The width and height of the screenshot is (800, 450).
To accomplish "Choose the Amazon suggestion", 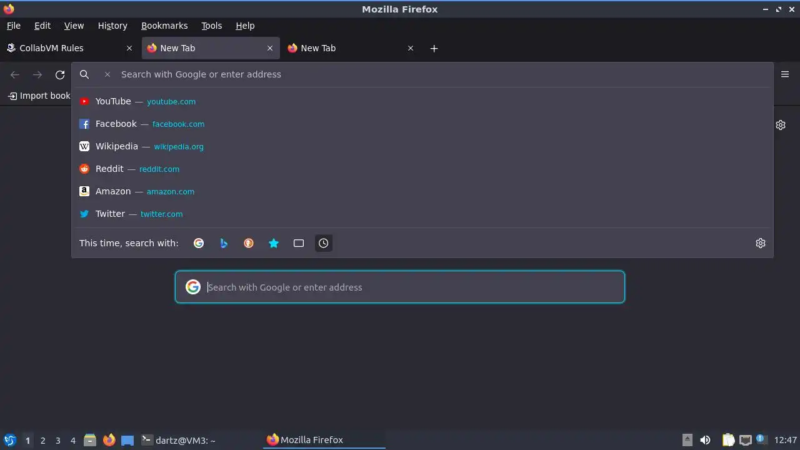I will (x=422, y=191).
